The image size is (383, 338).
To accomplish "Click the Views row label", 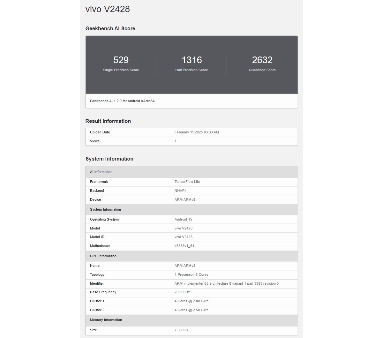I will pyautogui.click(x=95, y=141).
